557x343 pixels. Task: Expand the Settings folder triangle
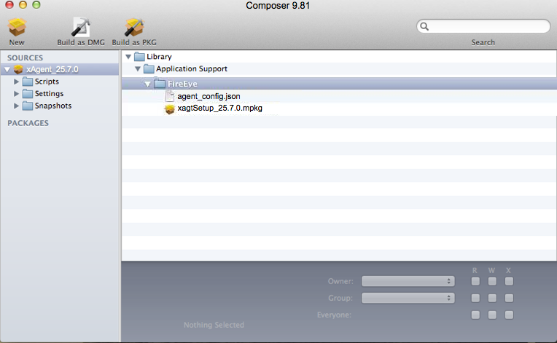[16, 94]
